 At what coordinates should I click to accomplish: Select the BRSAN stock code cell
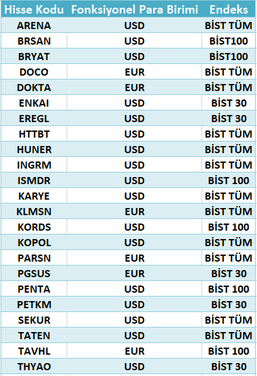point(34,41)
